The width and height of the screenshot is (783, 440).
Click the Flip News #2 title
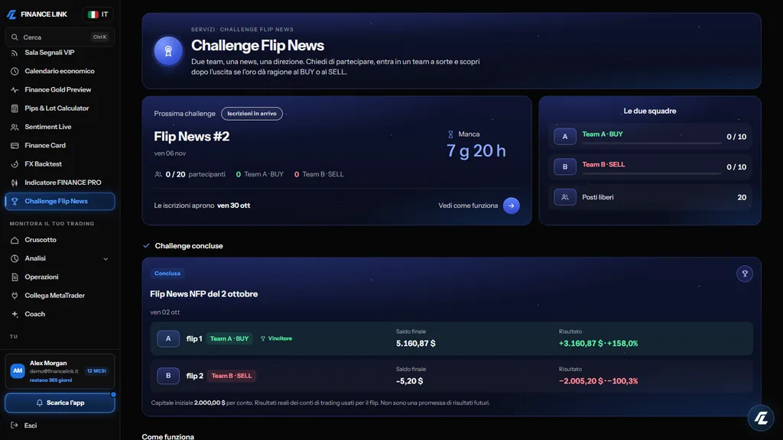tap(192, 137)
